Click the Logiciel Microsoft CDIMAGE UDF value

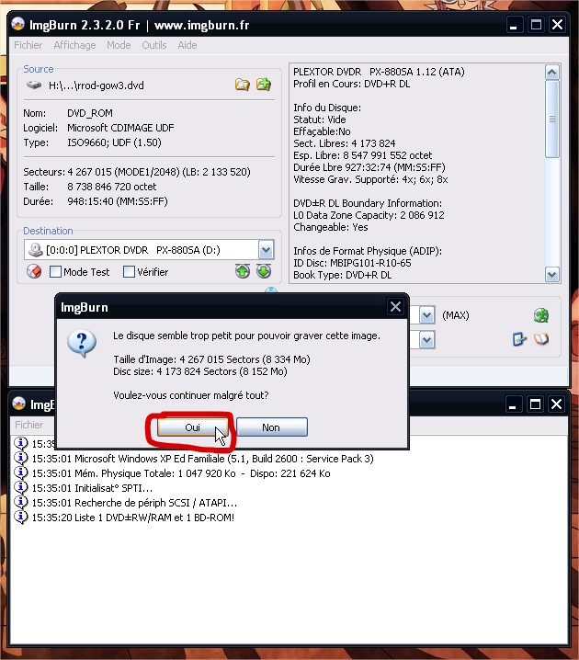click(x=120, y=128)
